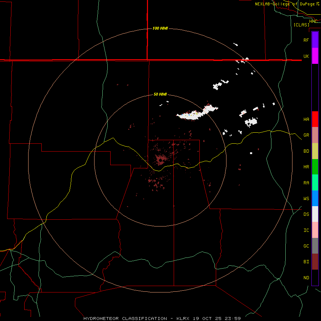
Task: Click the BI dark red swatch
Action: [315, 262]
